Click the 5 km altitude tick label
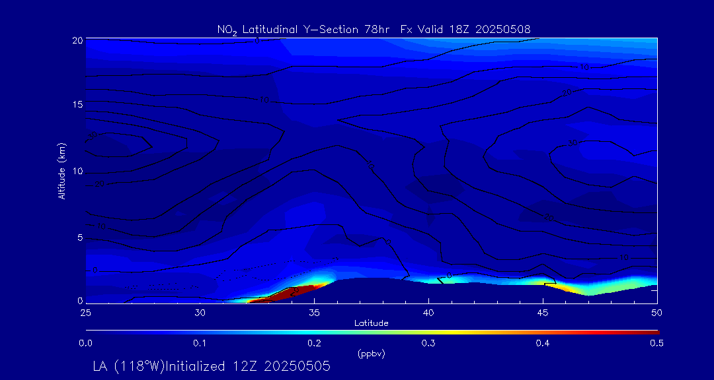 (79, 237)
